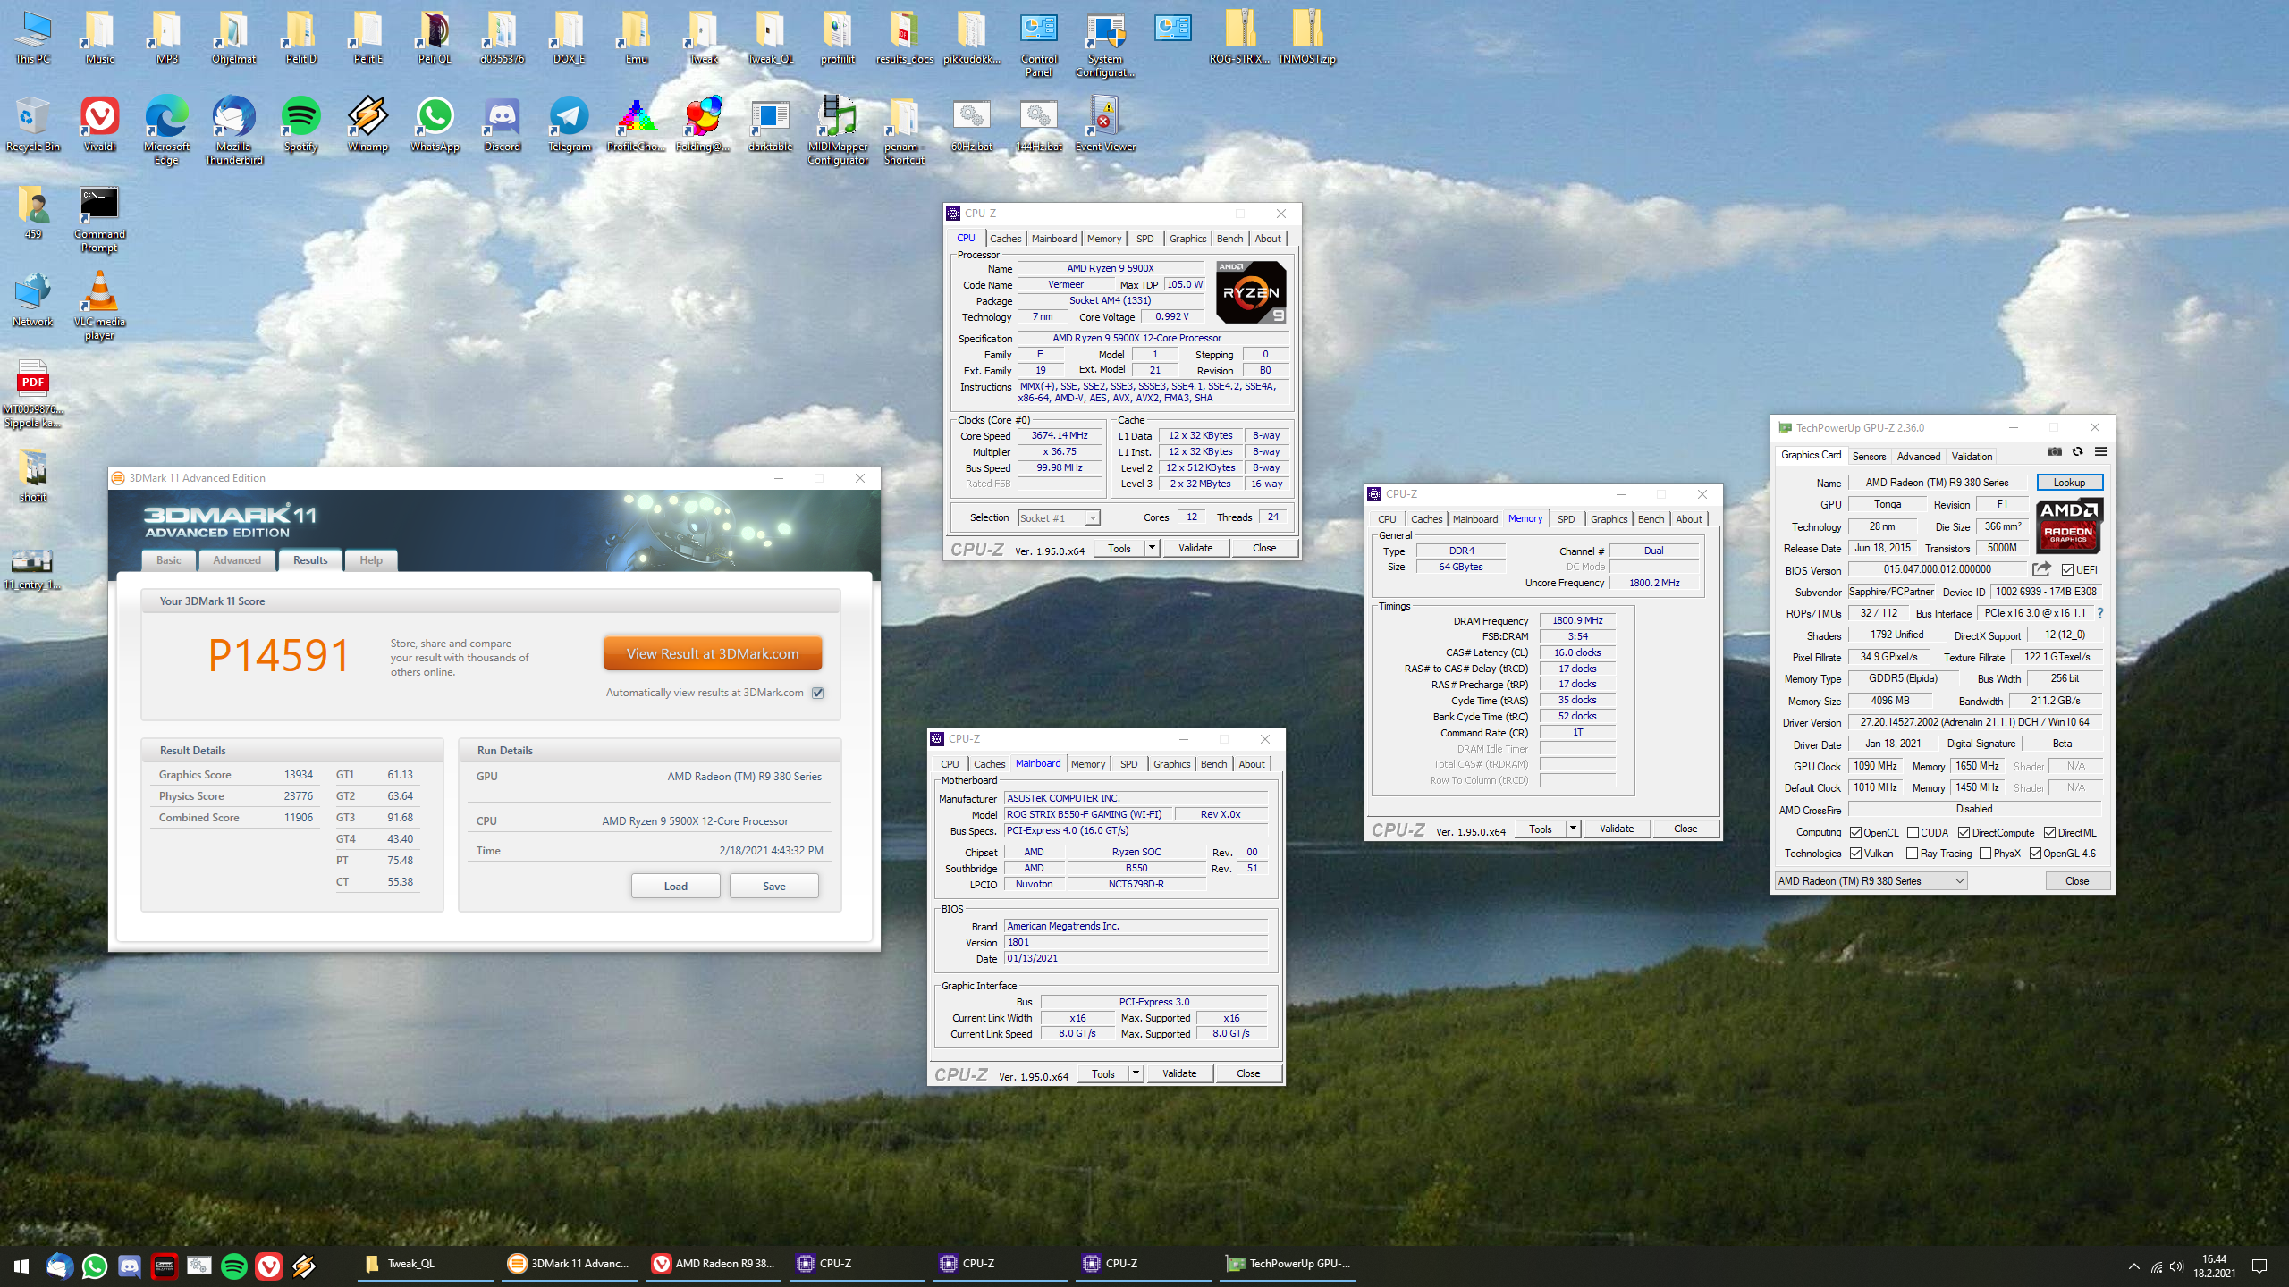Viewport: 2289px width, 1287px height.
Task: Click the bus interface question mark
Action: tap(2100, 613)
